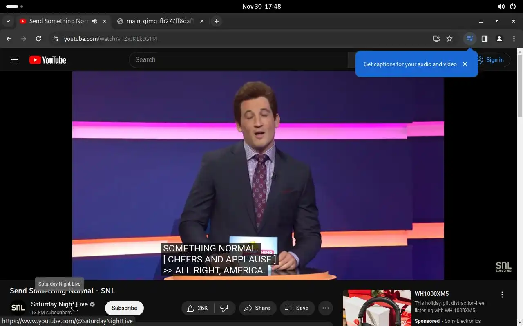Click the Sony Electronics sponsor name
523x326 pixels.
463,321
